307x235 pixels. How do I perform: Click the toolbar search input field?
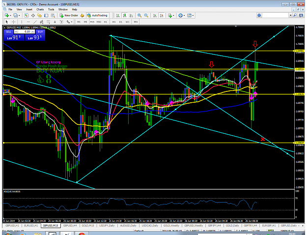[275, 15]
